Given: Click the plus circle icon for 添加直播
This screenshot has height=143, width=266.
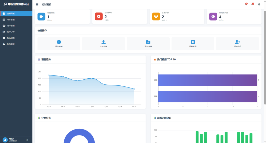Looking at the screenshot, I should pos(59,42).
